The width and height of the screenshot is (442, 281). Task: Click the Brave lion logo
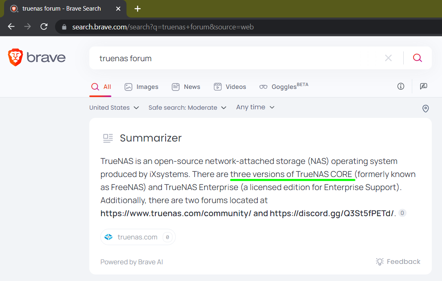point(15,57)
